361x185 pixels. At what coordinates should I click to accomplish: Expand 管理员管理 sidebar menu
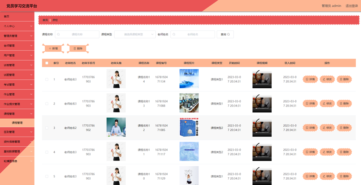(x=17, y=36)
